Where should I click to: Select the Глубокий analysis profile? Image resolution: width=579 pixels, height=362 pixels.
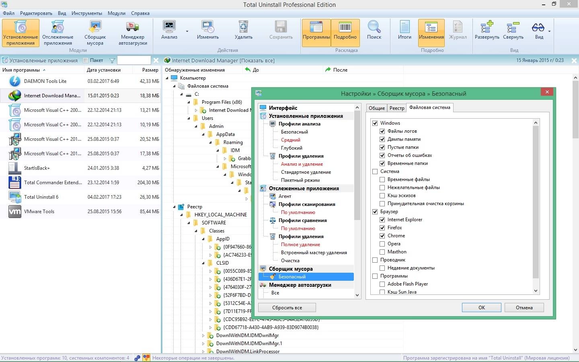pyautogui.click(x=292, y=148)
